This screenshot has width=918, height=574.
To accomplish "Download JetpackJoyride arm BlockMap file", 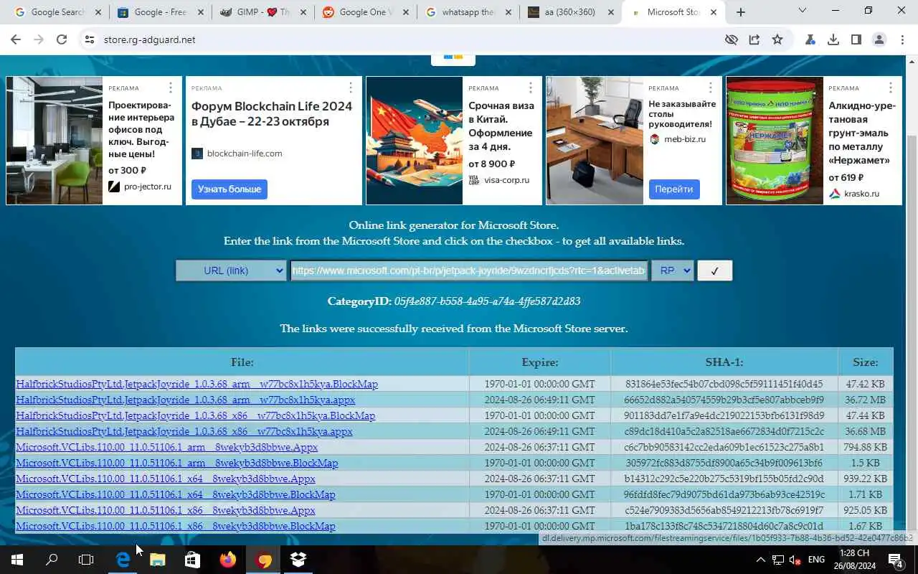I will point(197,384).
